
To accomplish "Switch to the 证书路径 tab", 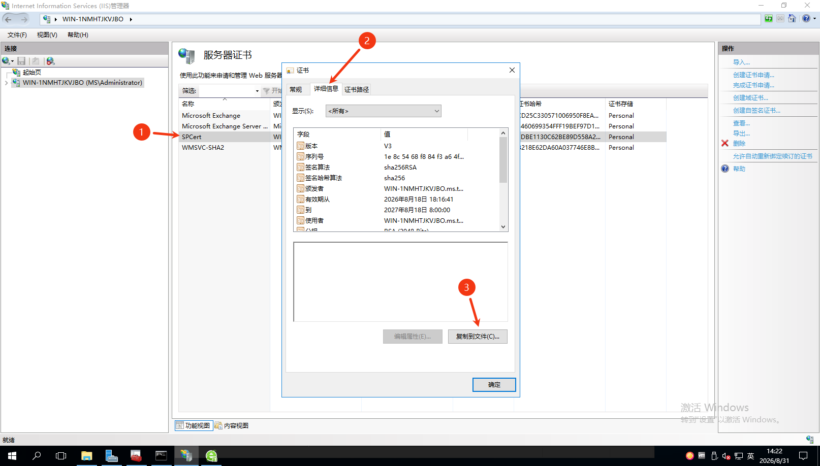I will [357, 90].
